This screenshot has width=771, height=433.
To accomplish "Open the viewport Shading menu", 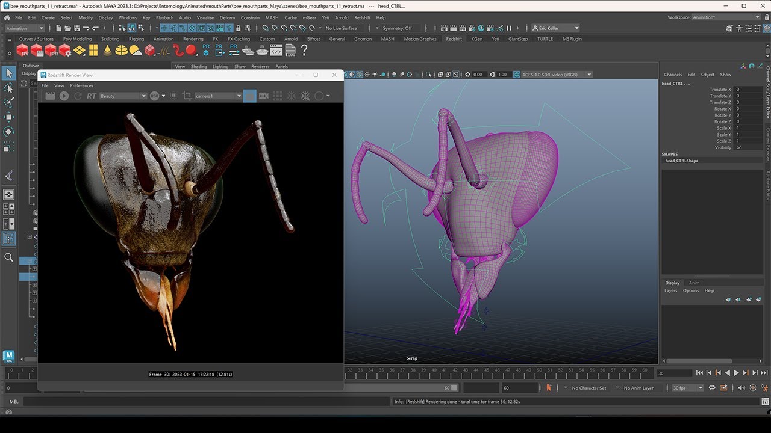I will 199,67.
